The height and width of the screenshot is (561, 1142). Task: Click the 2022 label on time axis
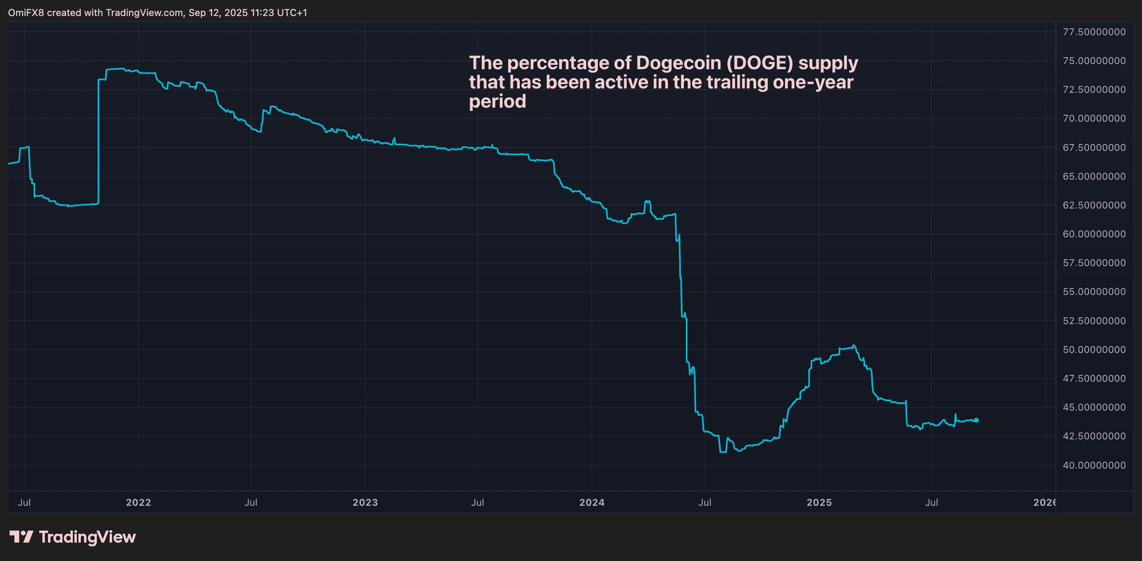(x=138, y=503)
